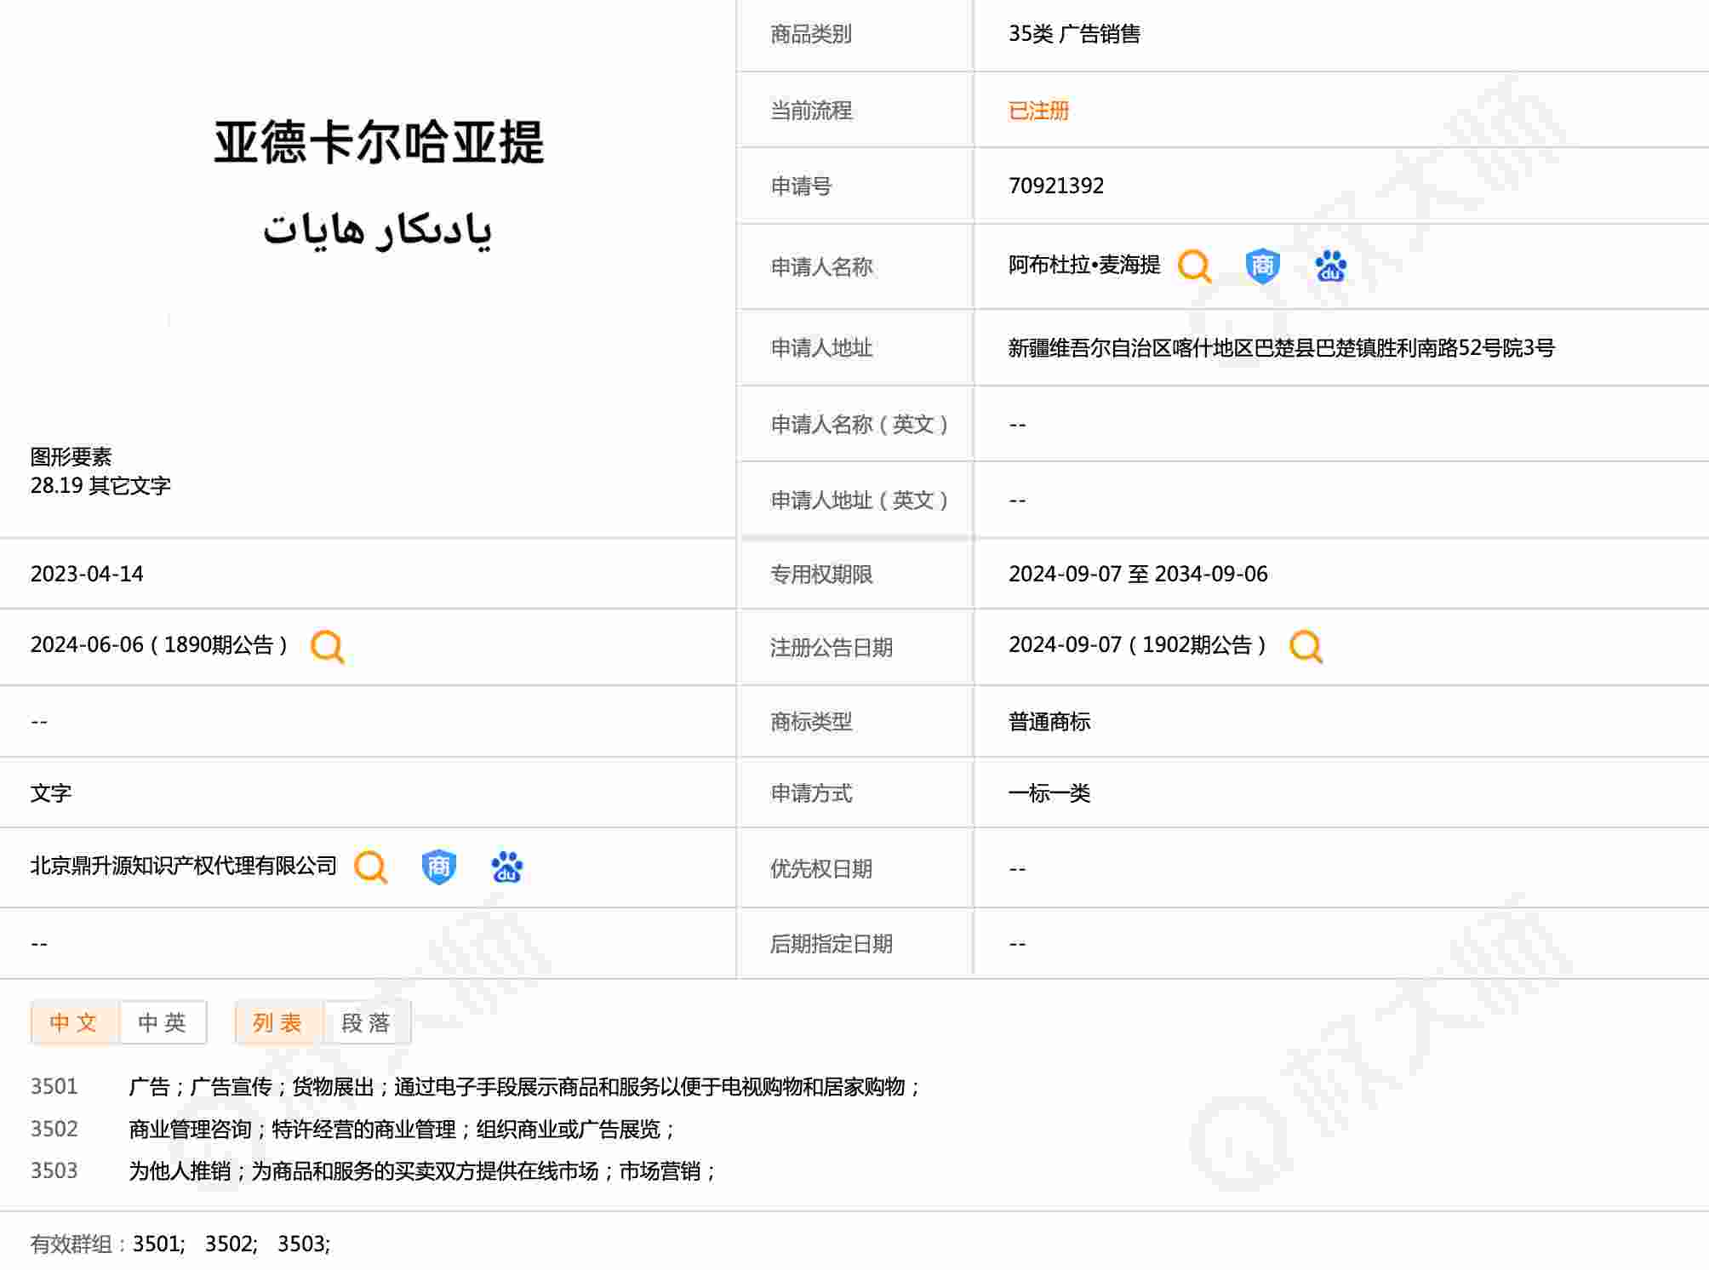Select 段落 paragraph display mode

[x=367, y=1022]
